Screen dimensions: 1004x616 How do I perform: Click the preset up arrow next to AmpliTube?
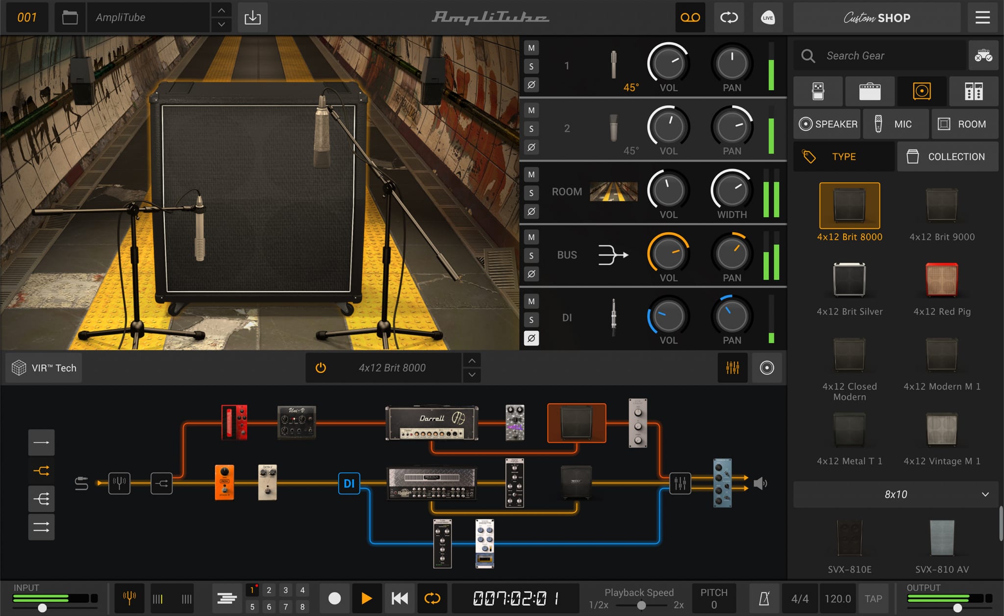[221, 9]
